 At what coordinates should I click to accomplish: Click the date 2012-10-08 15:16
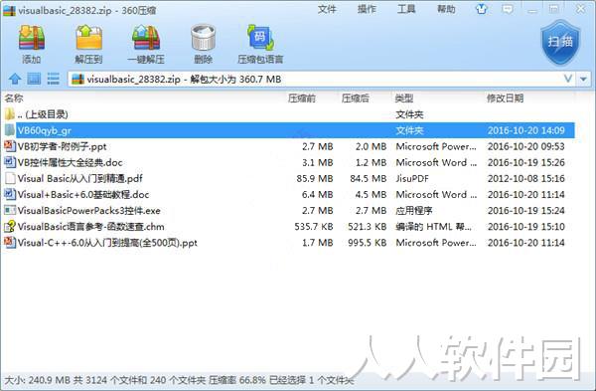526,178
